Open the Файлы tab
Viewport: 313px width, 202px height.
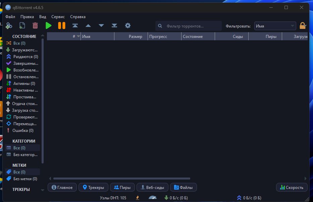184,188
